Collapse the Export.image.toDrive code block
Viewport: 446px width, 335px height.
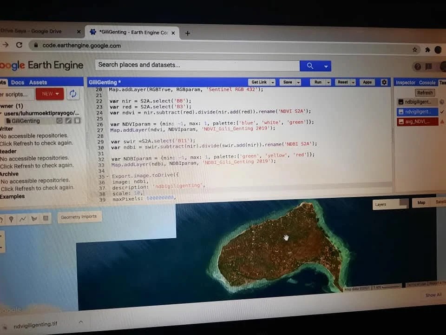[107, 176]
